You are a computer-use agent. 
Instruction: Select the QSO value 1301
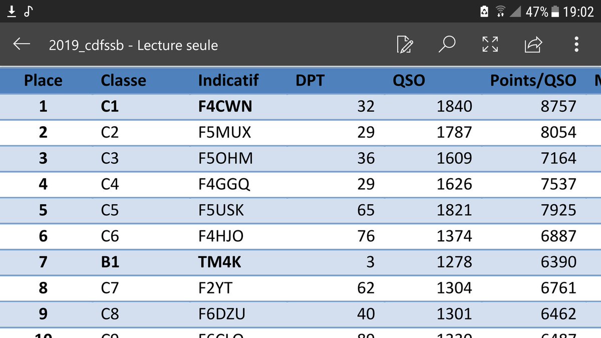coord(454,314)
